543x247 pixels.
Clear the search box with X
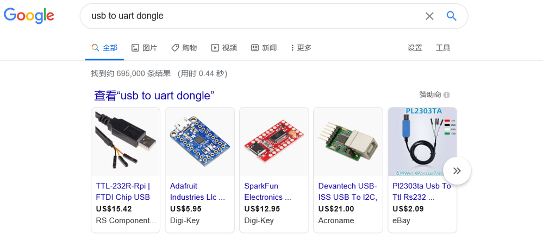click(x=429, y=16)
